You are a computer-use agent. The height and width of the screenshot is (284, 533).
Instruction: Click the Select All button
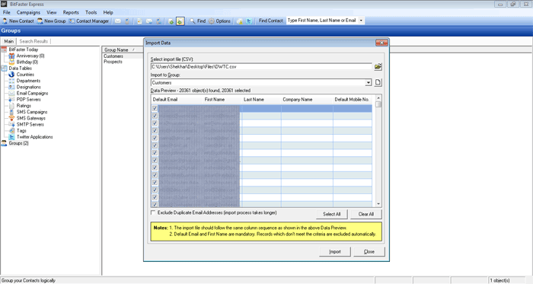click(331, 214)
